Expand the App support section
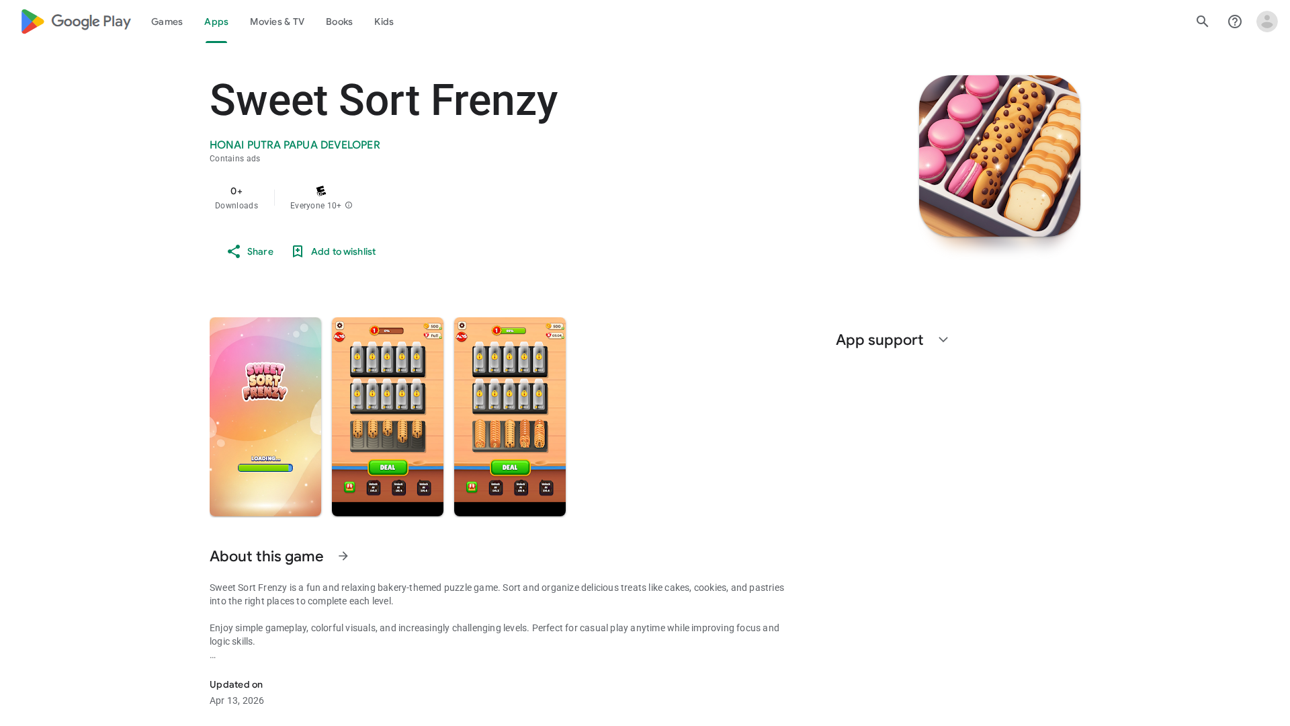Screen dimensions: 1290x726 pos(943,340)
